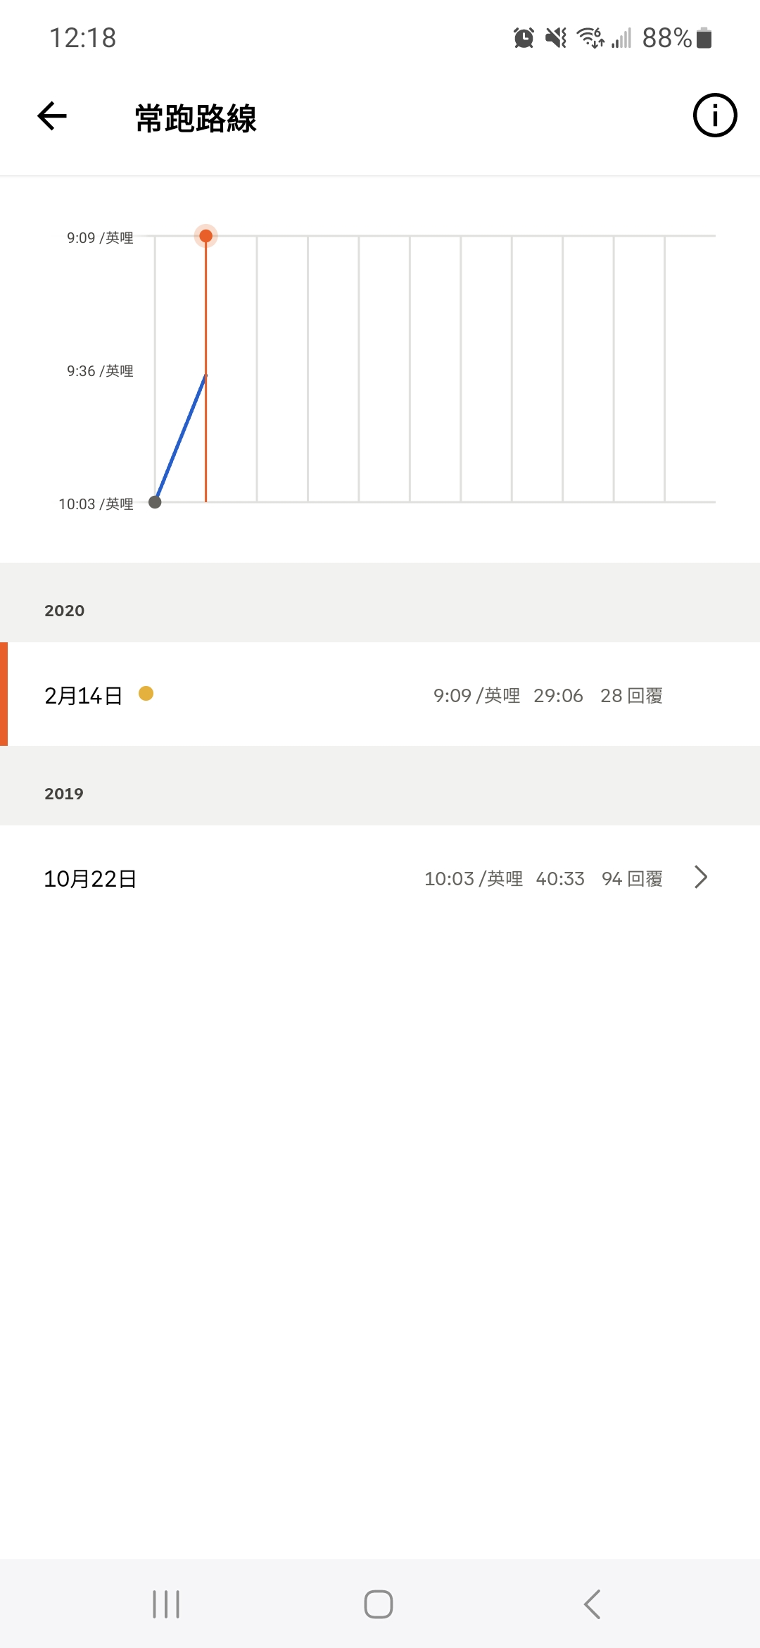Screen dimensions: 760x1648
Task: Tap the alarm icon in status bar
Action: click(524, 37)
